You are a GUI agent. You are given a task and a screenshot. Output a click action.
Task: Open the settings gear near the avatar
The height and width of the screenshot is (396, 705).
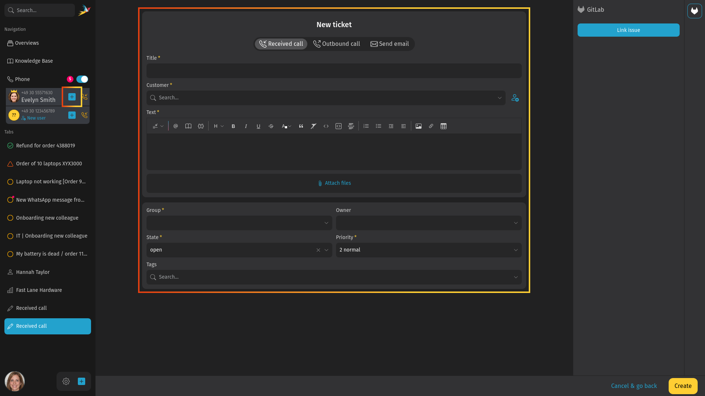coord(66,381)
